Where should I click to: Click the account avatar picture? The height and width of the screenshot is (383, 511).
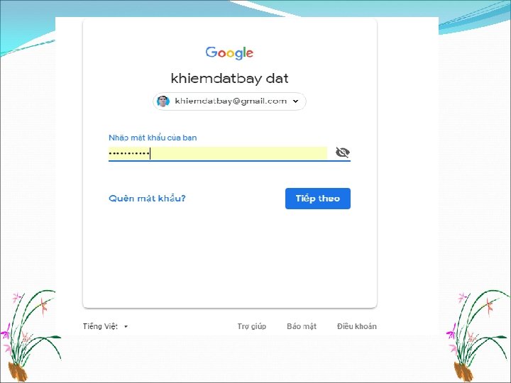point(163,101)
